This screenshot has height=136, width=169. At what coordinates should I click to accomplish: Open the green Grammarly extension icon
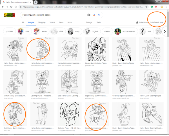[x=152, y=7]
